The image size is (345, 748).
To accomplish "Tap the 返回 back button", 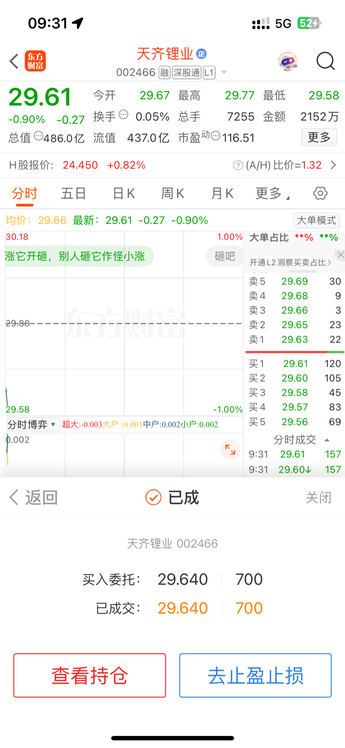I will pos(34,497).
